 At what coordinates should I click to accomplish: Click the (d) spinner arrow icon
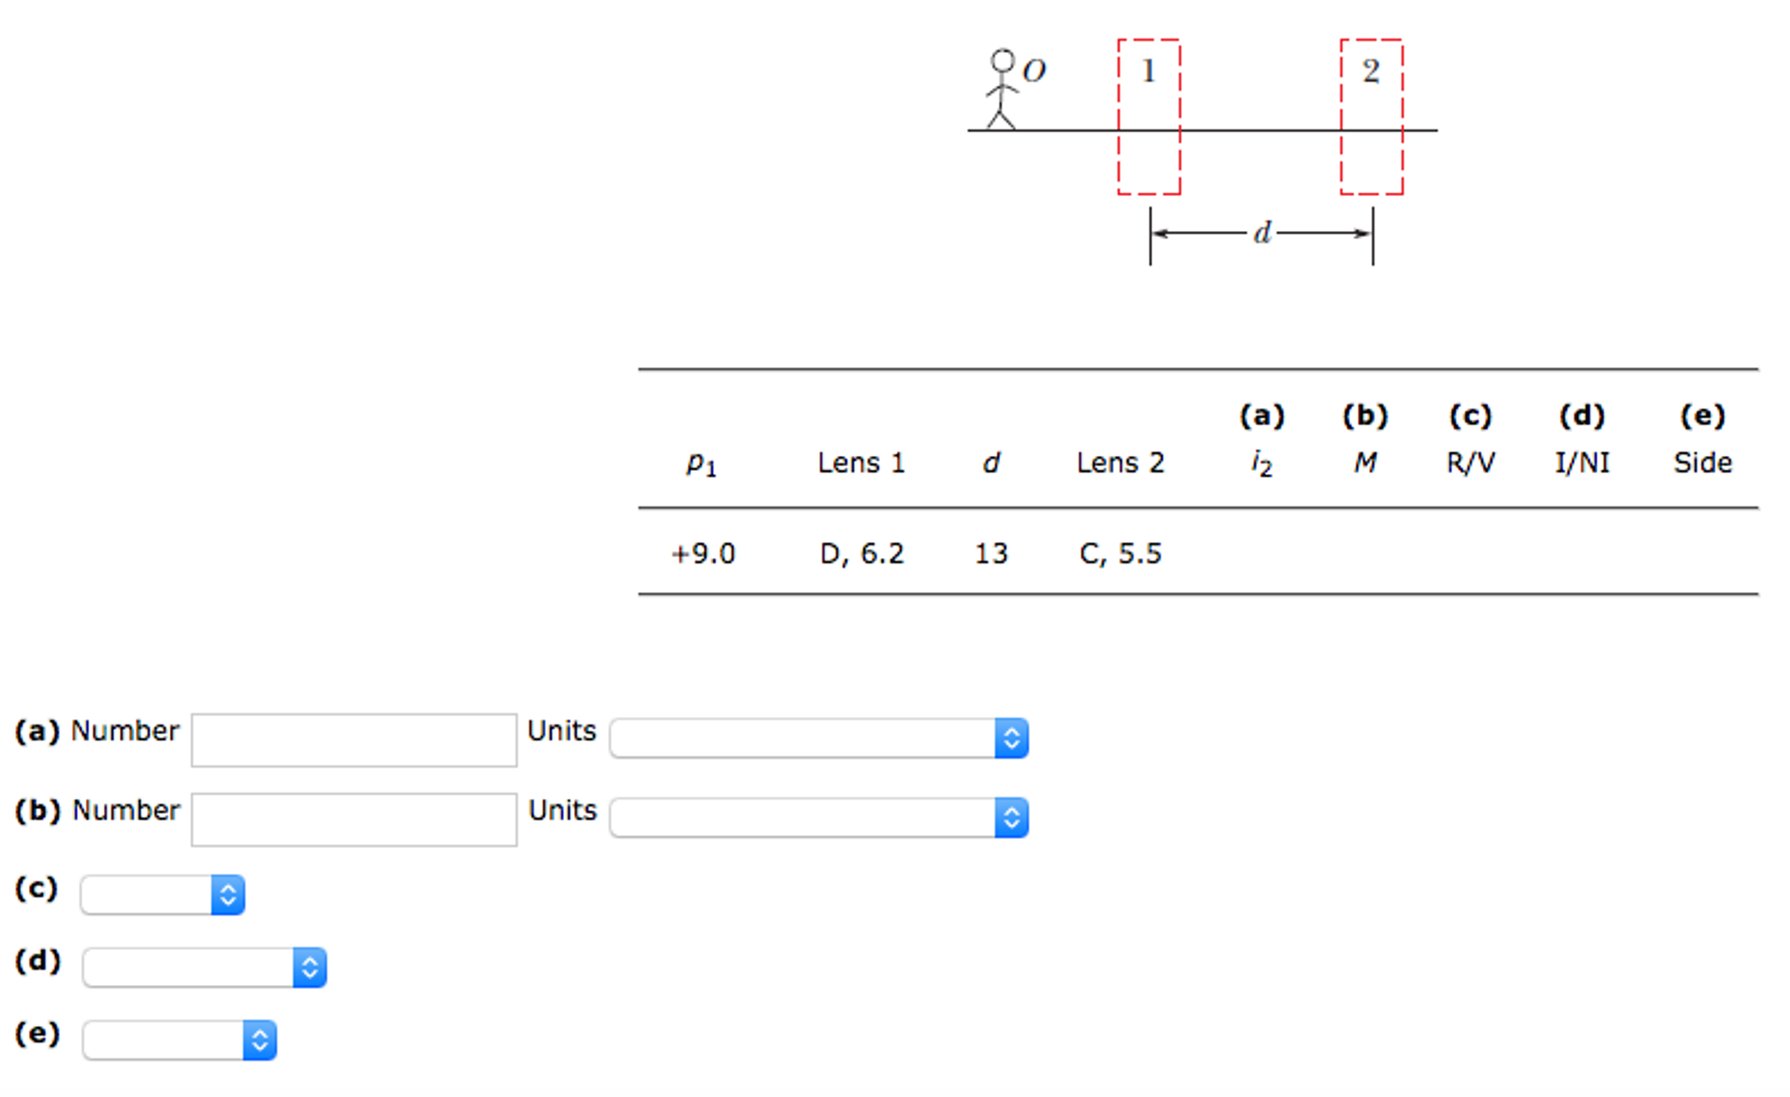308,967
